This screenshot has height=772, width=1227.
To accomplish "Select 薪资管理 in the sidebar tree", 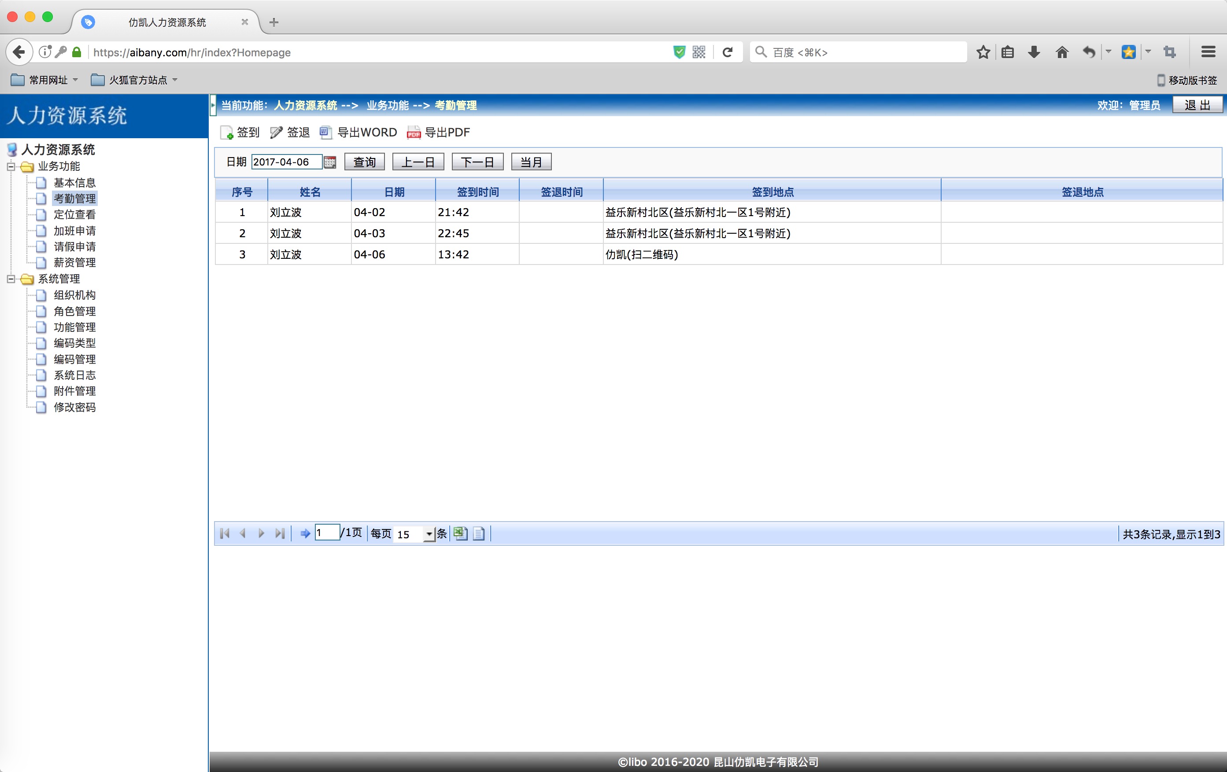I will 74,263.
